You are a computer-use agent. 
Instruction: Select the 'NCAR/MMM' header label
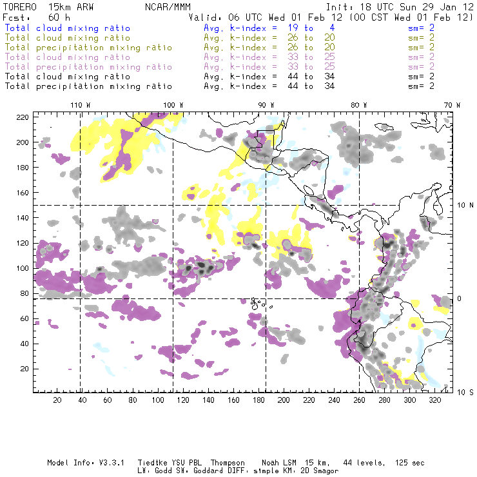click(168, 7)
